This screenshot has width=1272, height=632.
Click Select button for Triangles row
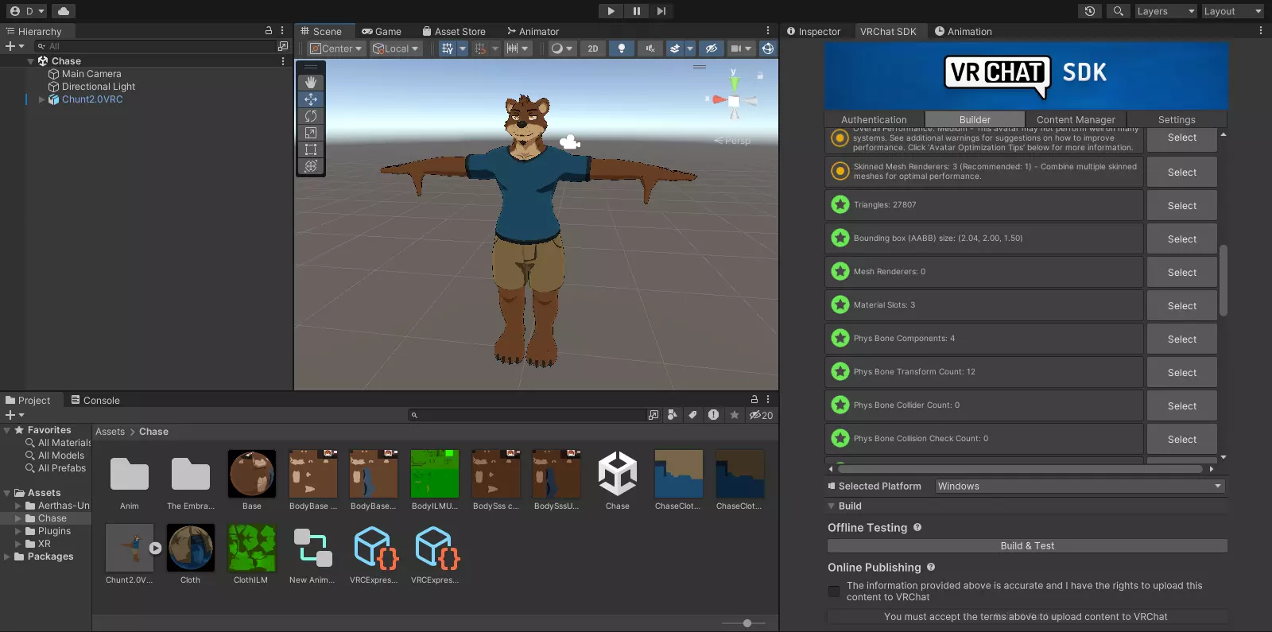coord(1181,206)
